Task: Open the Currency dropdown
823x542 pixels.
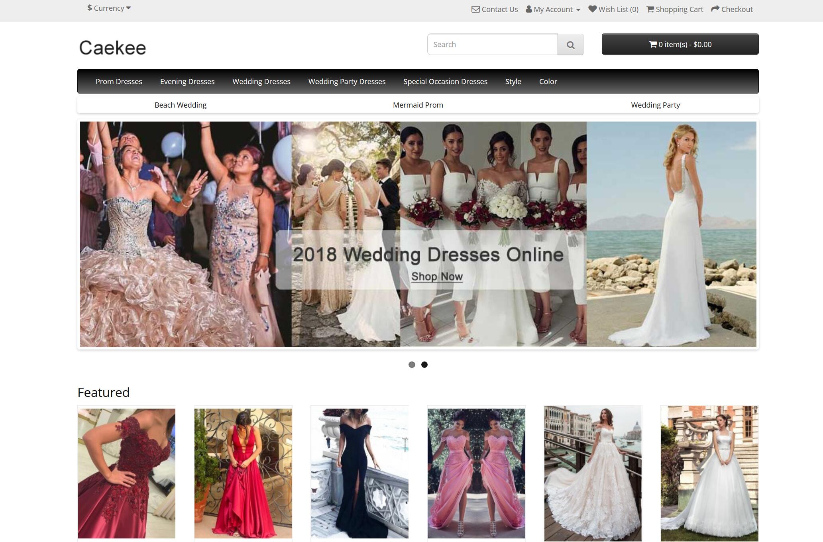Action: 109,8
